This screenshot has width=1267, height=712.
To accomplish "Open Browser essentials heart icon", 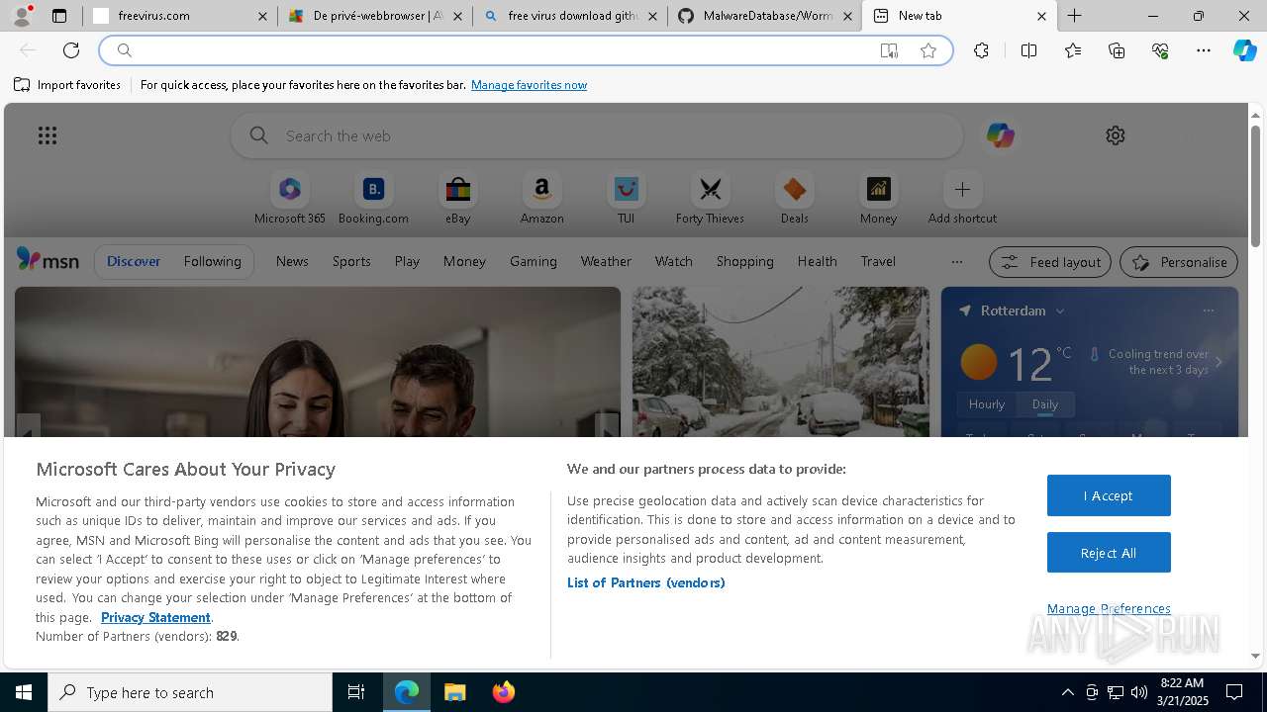I will [1160, 50].
